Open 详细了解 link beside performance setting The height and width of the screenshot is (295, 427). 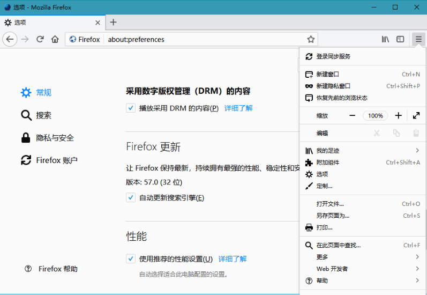point(233,259)
